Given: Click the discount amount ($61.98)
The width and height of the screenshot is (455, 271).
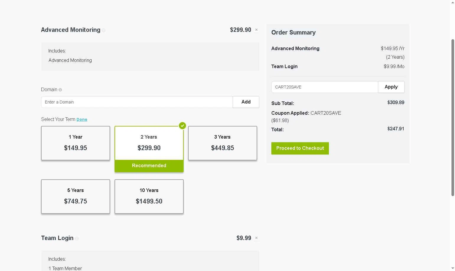Looking at the screenshot, I should point(280,120).
